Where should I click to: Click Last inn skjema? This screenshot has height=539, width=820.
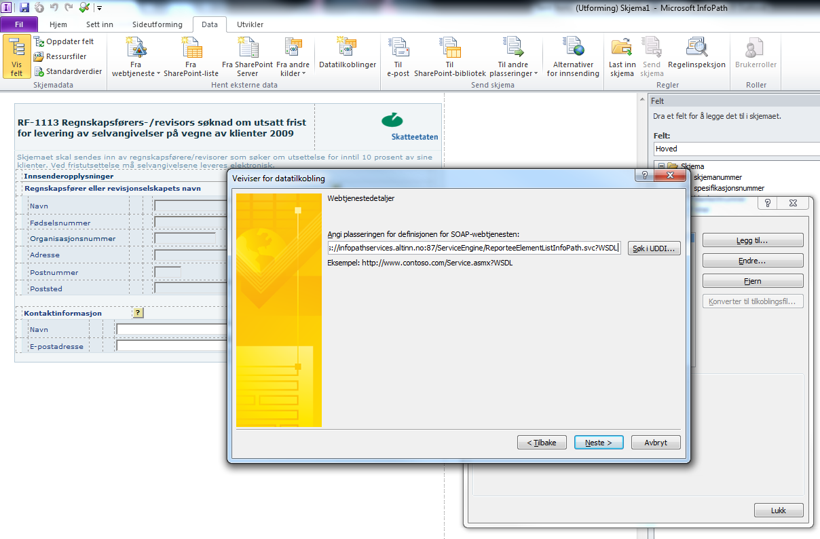[622, 57]
